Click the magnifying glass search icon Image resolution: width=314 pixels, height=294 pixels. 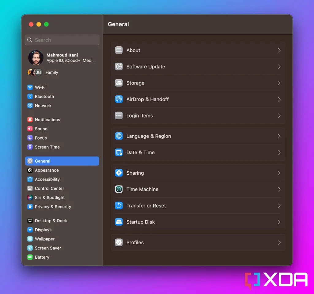[30, 40]
